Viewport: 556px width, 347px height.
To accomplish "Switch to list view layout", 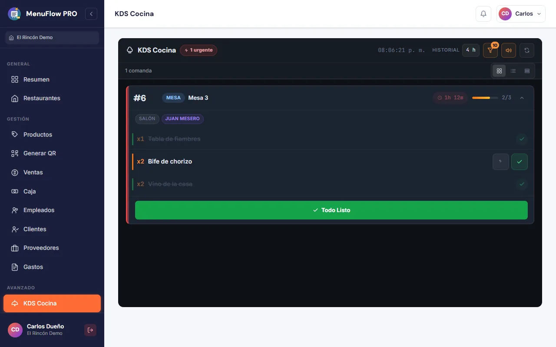I will coord(513,71).
